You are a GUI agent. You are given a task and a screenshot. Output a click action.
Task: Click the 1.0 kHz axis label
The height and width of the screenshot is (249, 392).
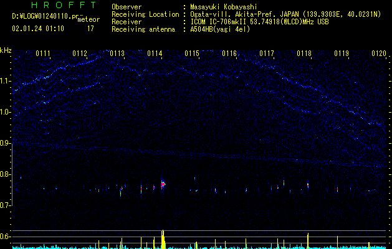point(6,112)
